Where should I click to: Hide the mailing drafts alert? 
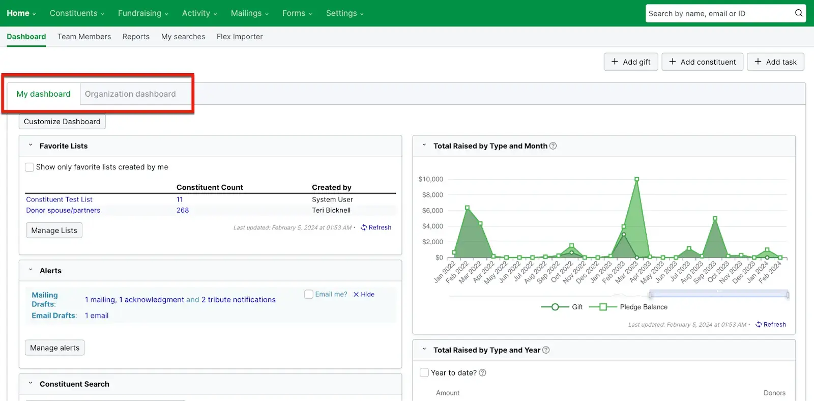click(364, 295)
